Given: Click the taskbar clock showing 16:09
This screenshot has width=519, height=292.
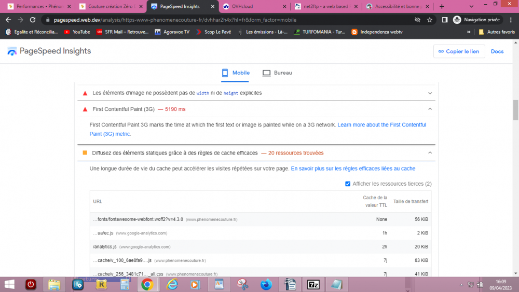Looking at the screenshot, I should pyautogui.click(x=500, y=285).
